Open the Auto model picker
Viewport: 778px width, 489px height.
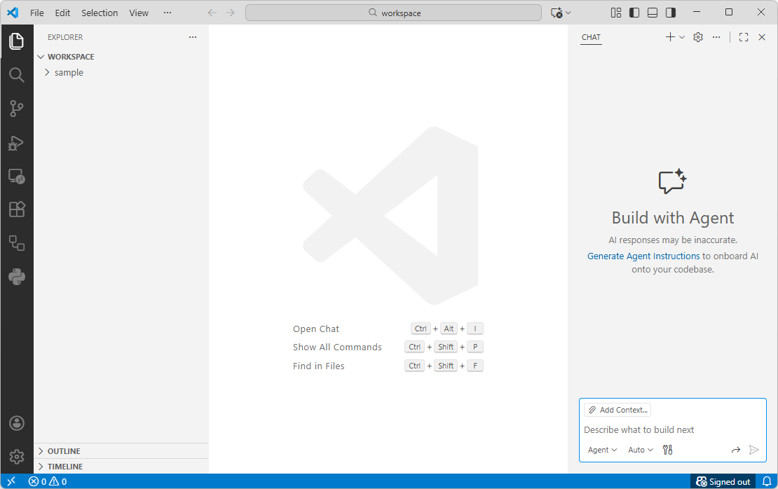[x=640, y=450]
